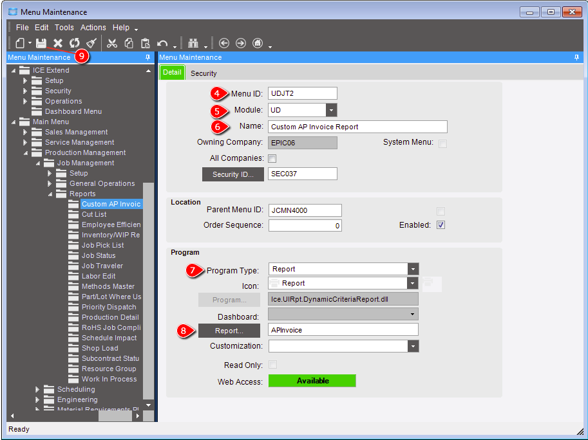Select Custom AP Invoice tree item
Viewport: 588px width, 440px height.
pos(111,204)
